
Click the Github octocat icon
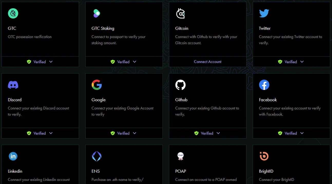181,85
